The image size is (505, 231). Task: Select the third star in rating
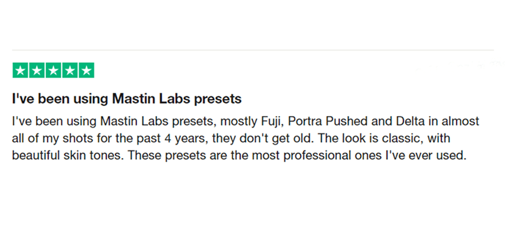pos(53,70)
